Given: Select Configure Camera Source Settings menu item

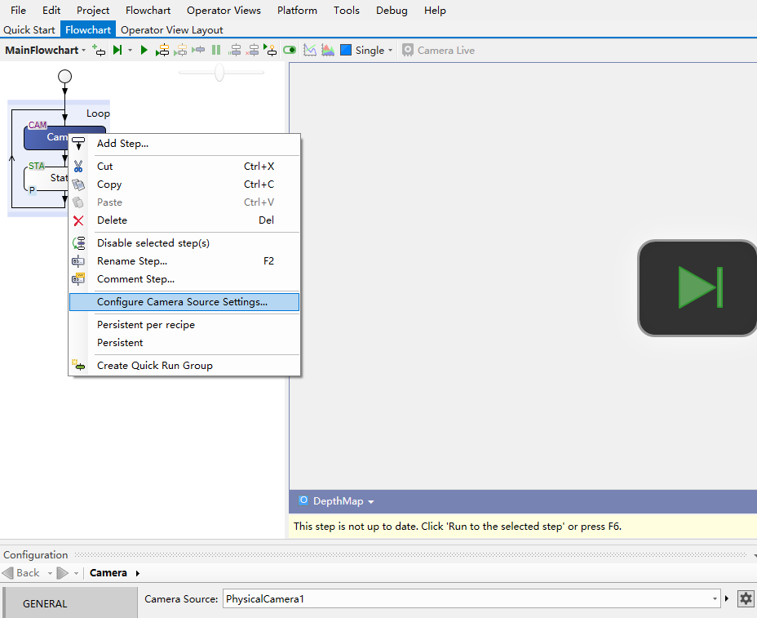Looking at the screenshot, I should pos(182,302).
